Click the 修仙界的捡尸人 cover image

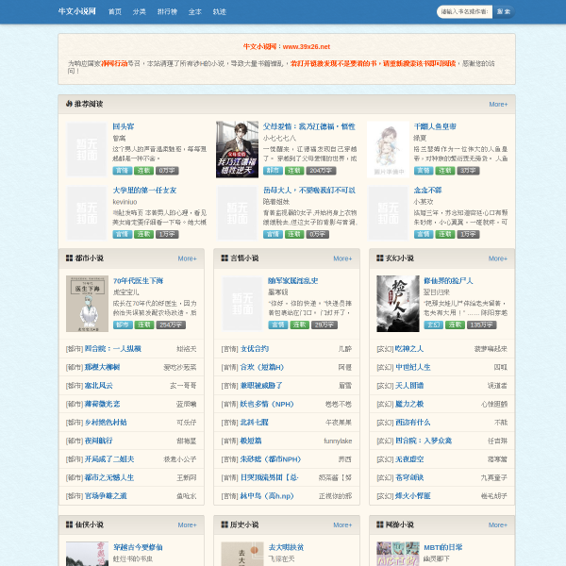point(398,304)
